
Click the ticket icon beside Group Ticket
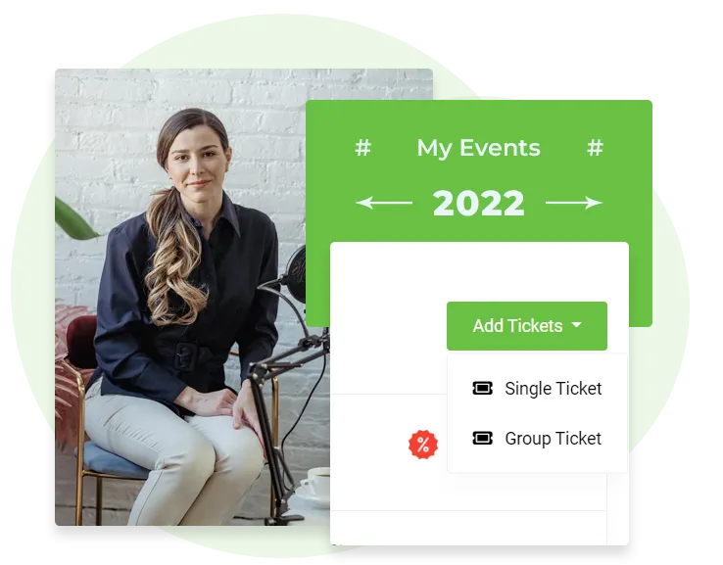point(482,438)
